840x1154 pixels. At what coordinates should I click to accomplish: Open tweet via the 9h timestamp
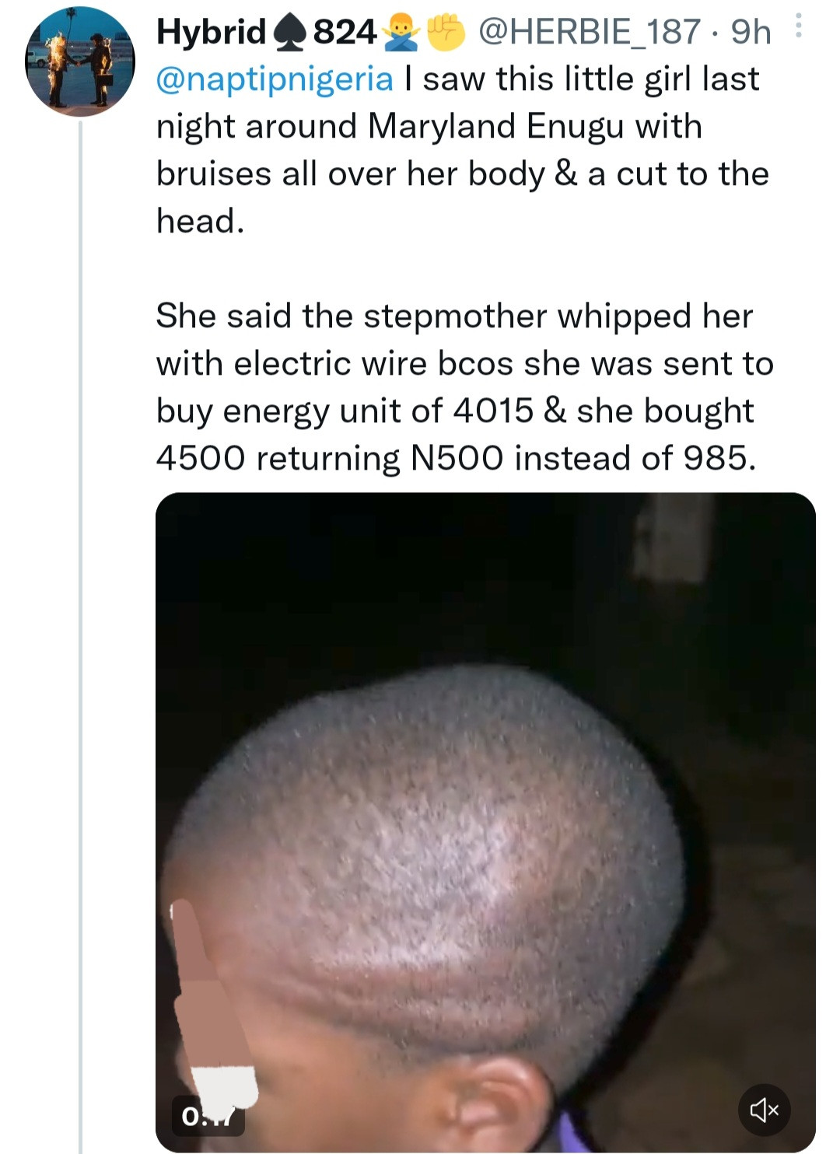coord(751,32)
